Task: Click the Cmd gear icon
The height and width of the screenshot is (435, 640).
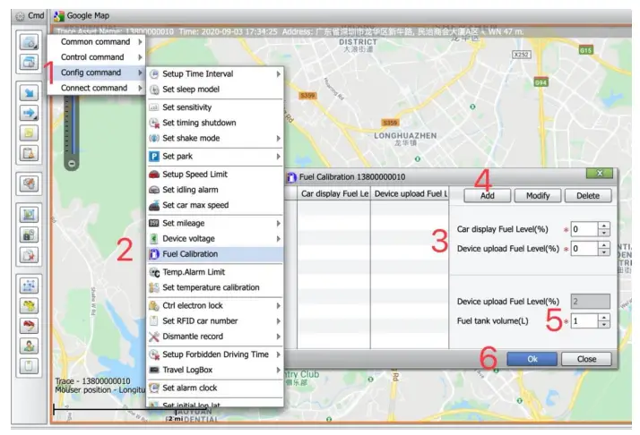Action: 20,16
